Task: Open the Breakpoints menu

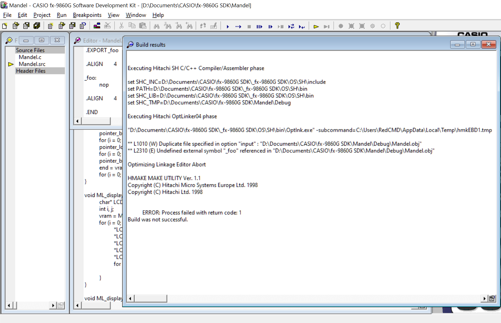Action: (87, 15)
